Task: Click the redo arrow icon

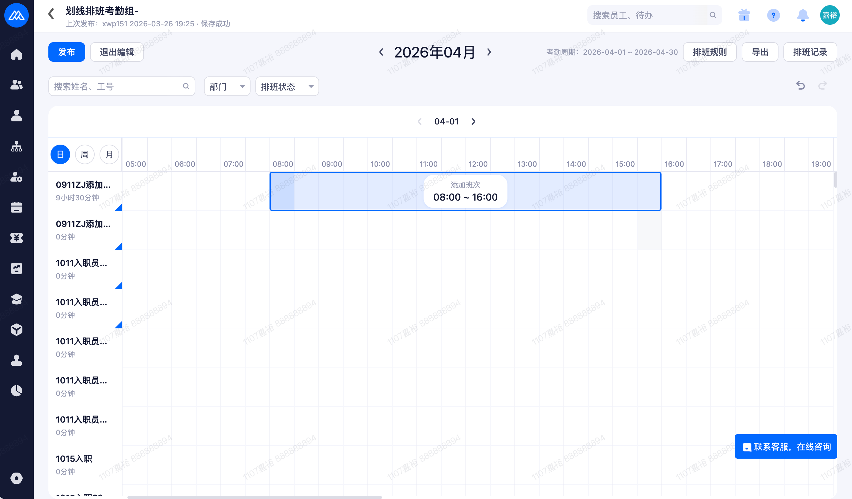Action: pyautogui.click(x=822, y=85)
